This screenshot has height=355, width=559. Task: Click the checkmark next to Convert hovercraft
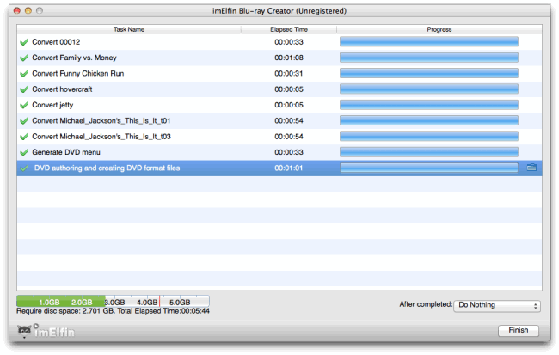tap(24, 89)
